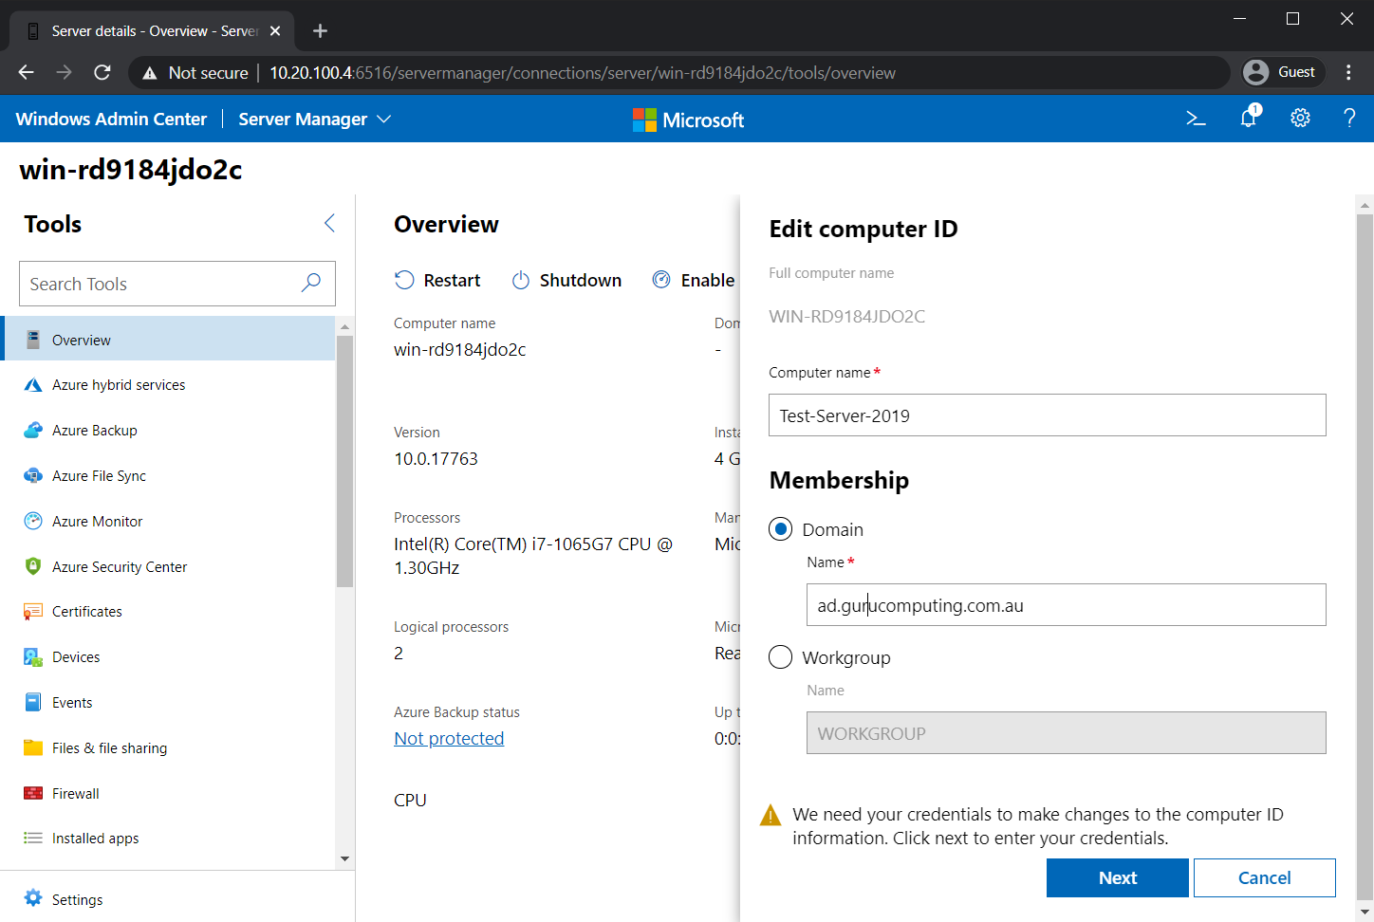This screenshot has height=922, width=1374.
Task: Select the Workgroup radio button
Action: 780,657
